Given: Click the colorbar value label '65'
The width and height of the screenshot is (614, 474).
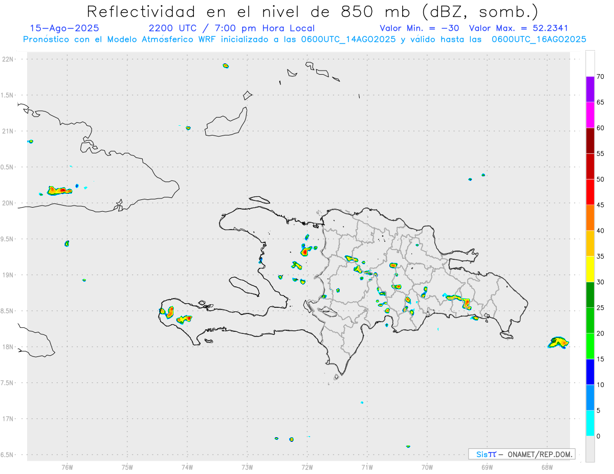Looking at the screenshot, I should [x=601, y=102].
